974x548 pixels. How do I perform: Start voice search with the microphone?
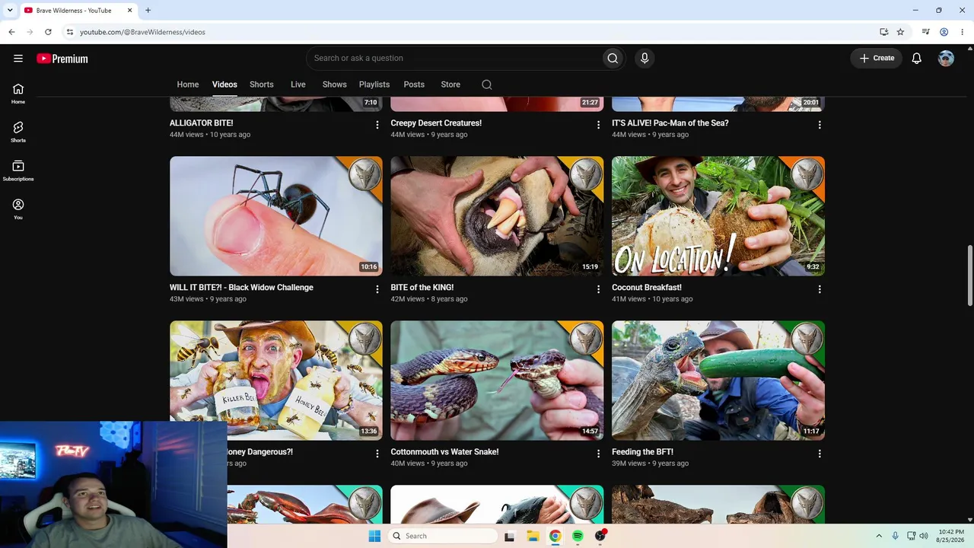click(x=645, y=59)
